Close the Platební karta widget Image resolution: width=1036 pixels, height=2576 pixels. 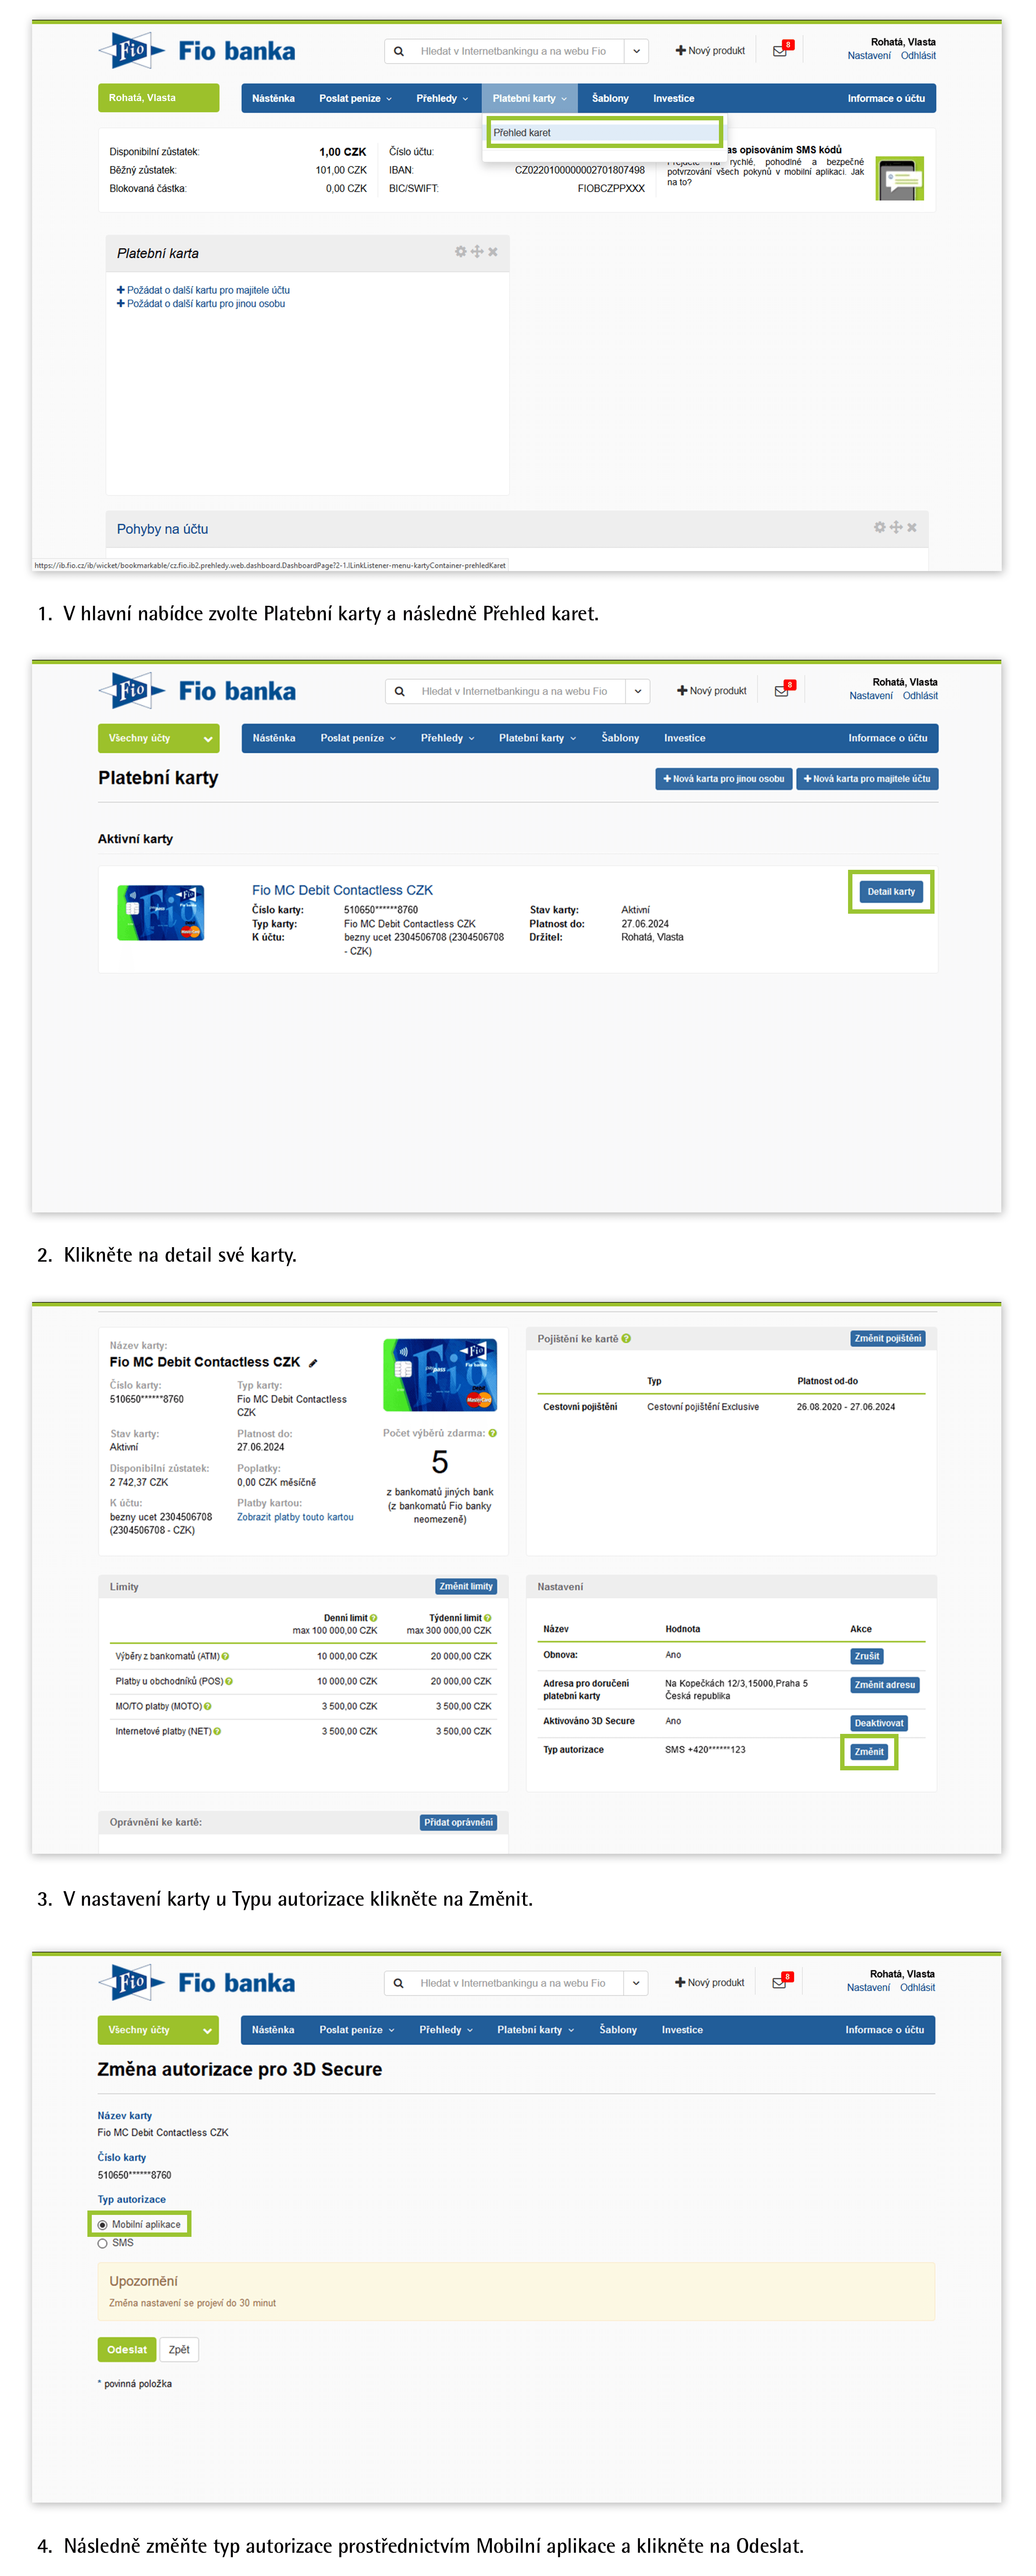(493, 252)
